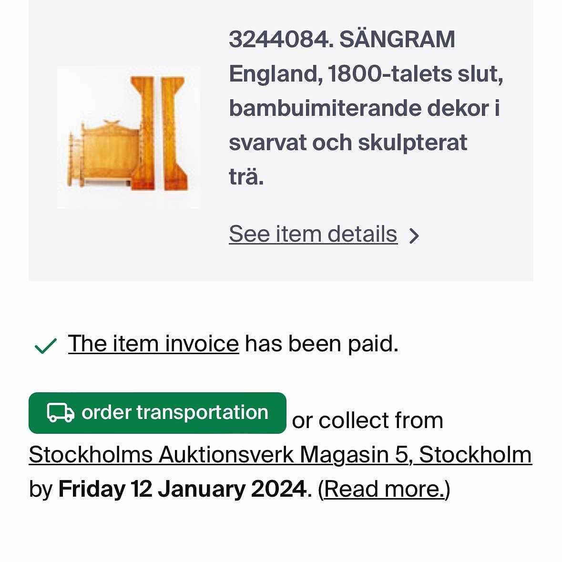The width and height of the screenshot is (562, 562).
Task: Click the word "by" before the date
Action: click(x=41, y=489)
